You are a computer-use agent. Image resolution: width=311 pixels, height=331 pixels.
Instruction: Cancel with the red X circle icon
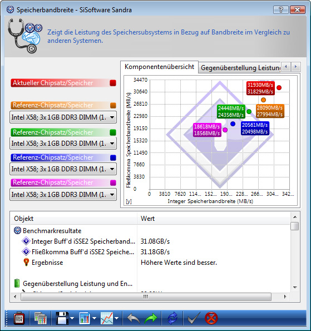tap(211, 318)
